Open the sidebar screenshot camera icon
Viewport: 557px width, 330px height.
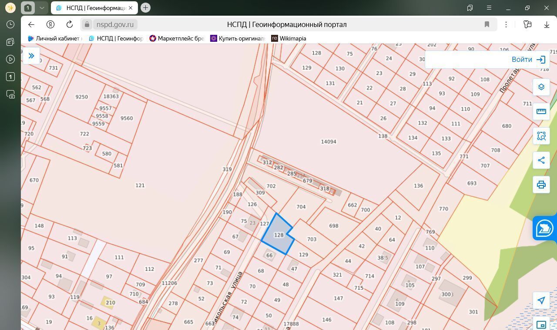click(10, 94)
